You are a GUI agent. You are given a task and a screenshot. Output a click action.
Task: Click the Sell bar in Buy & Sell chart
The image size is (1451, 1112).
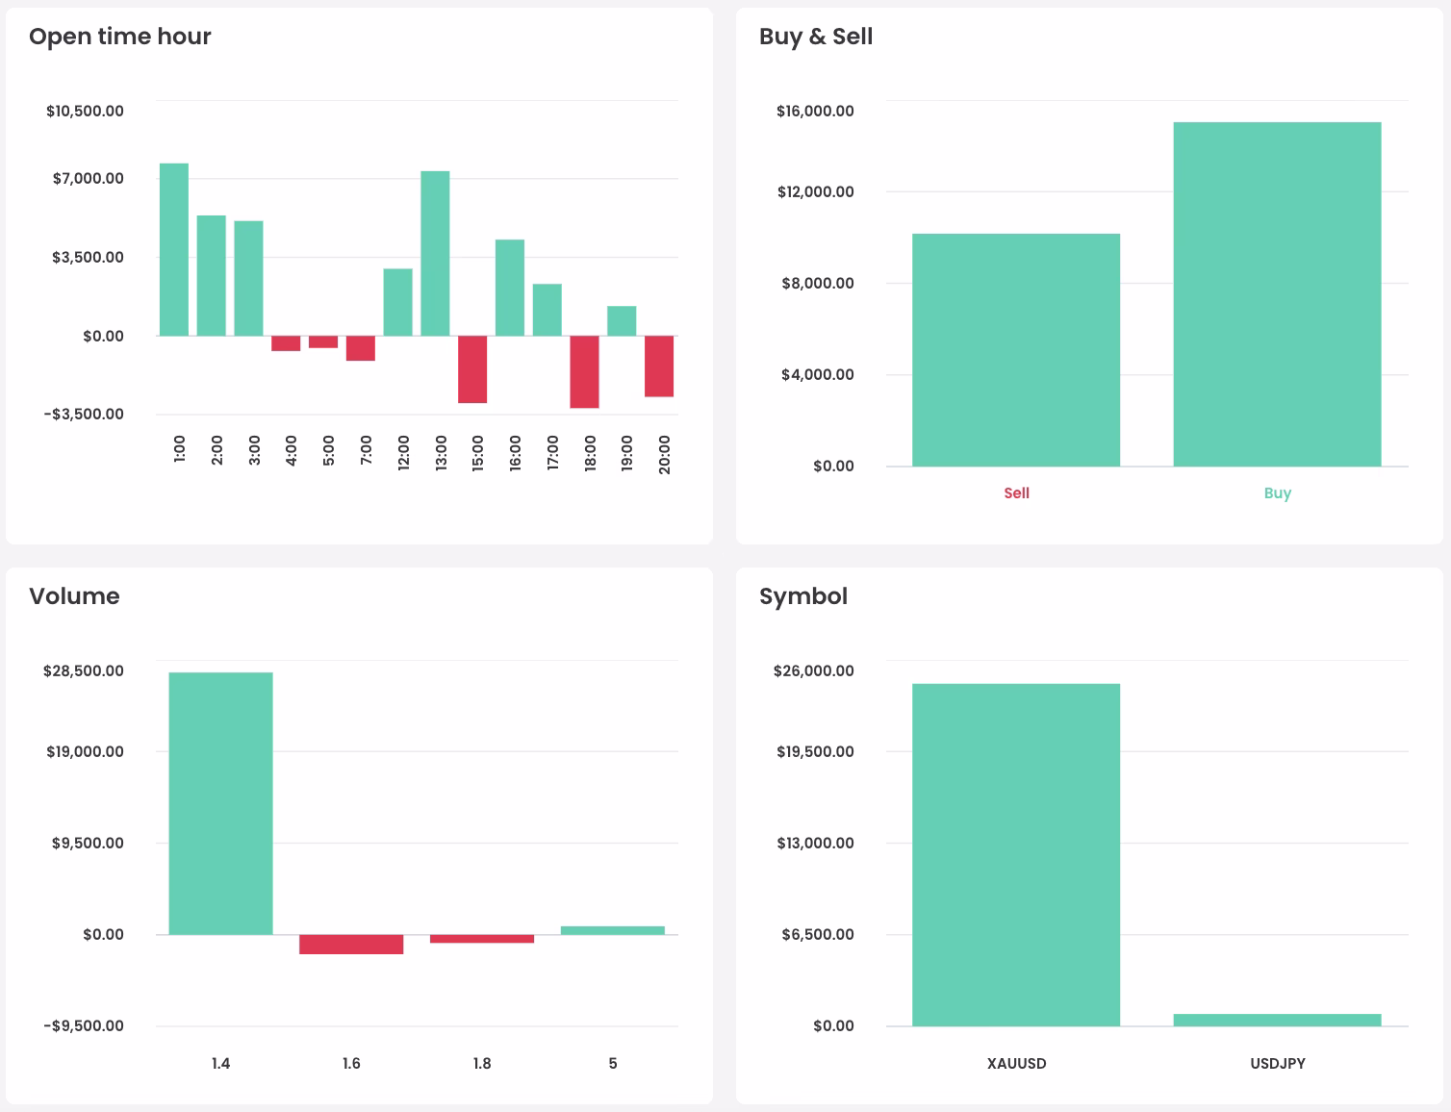coord(1016,350)
